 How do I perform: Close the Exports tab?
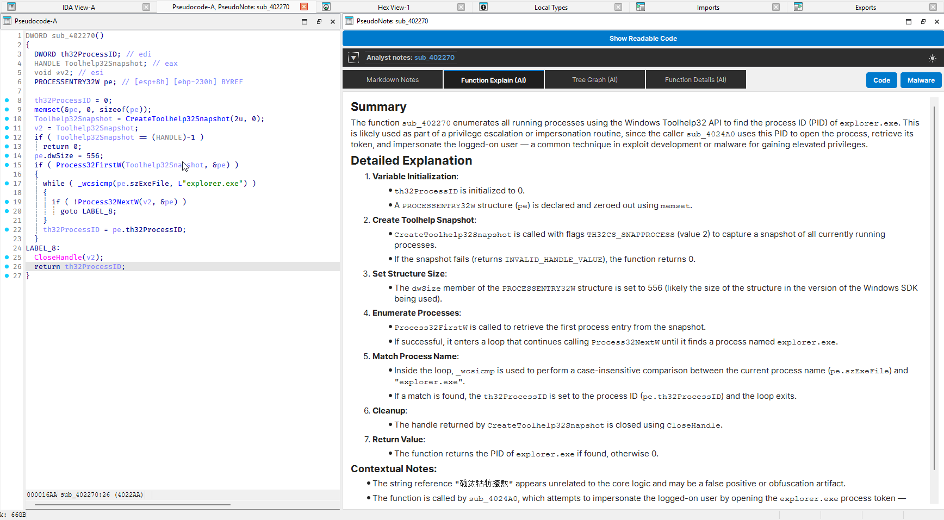933,7
